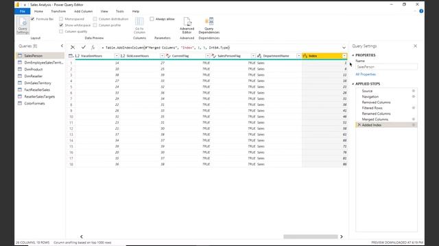This screenshot has width=439, height=246.
Task: Click the scroll left arrow below grid
Action: click(x=82, y=236)
